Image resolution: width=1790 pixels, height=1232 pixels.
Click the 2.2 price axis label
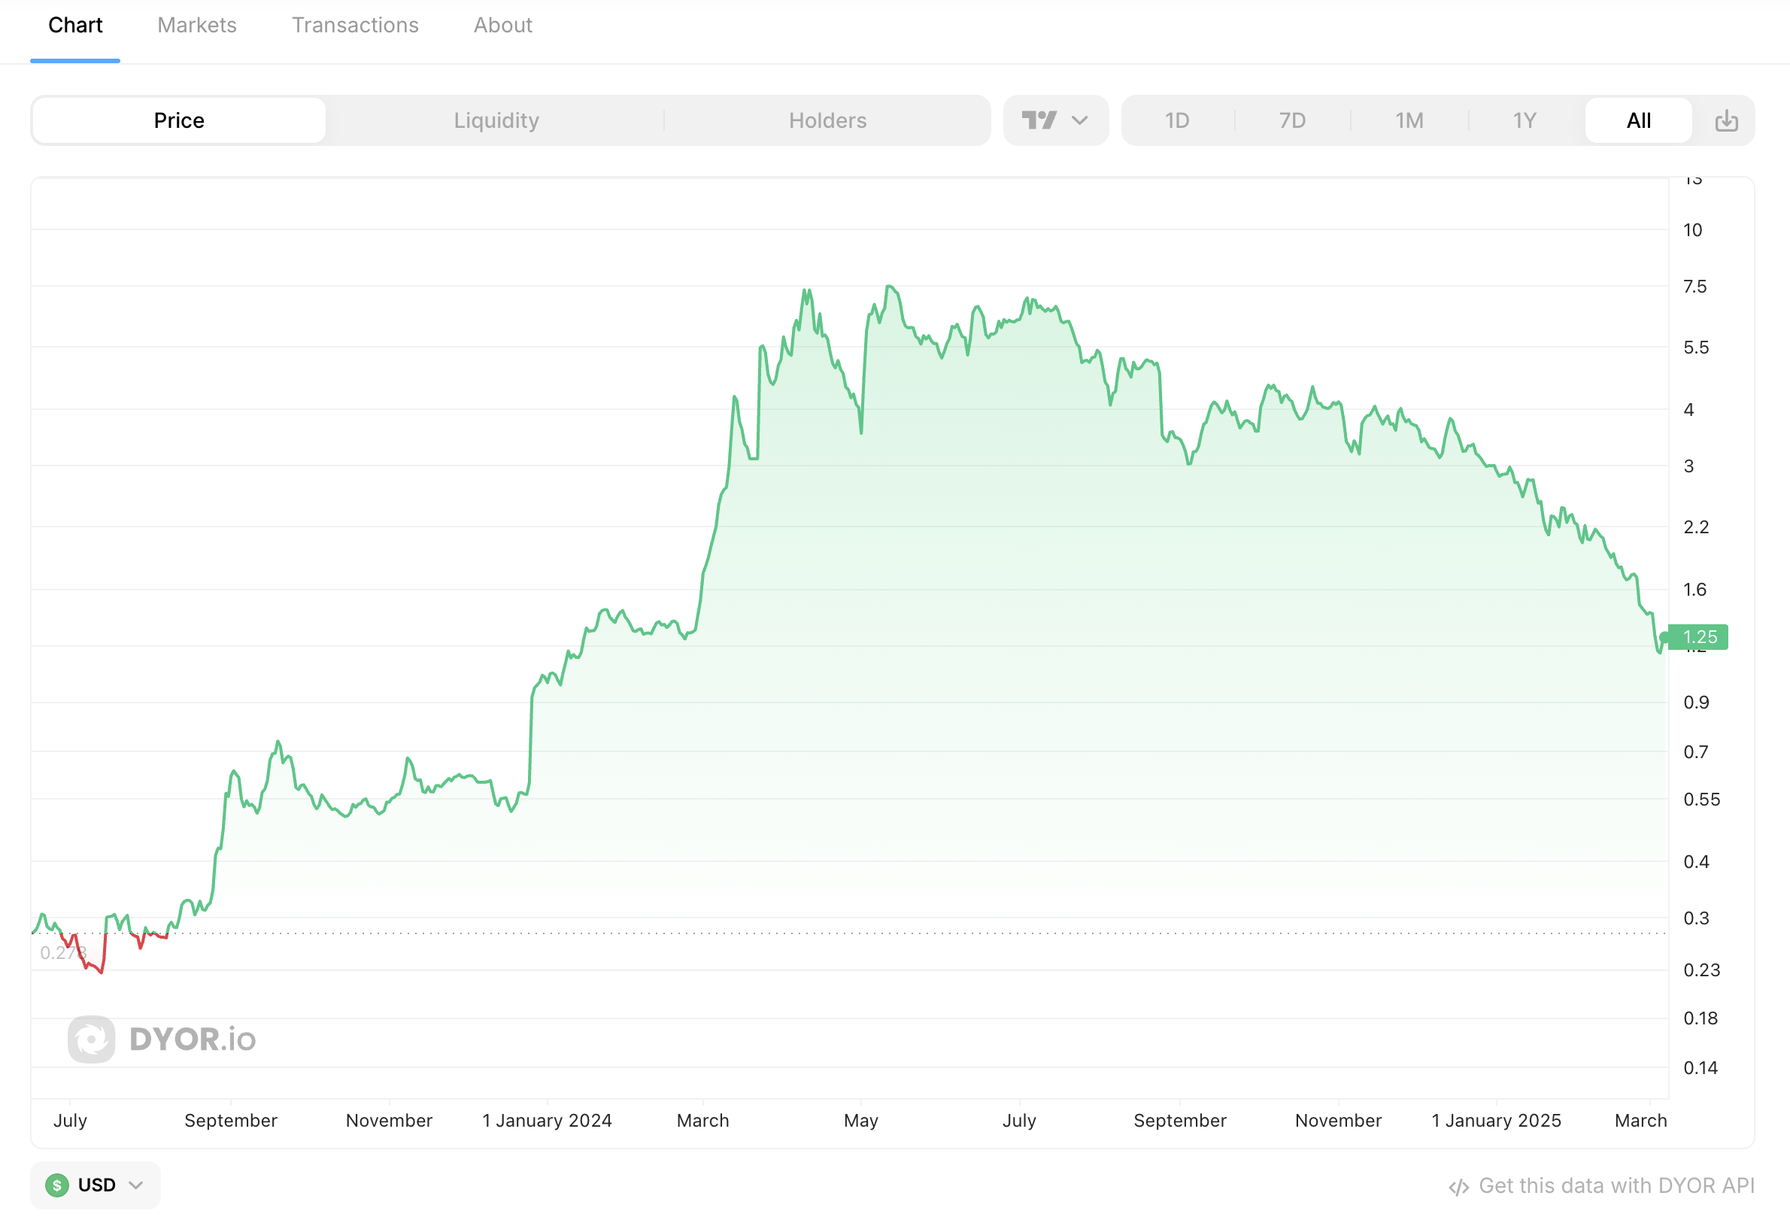[x=1697, y=526]
